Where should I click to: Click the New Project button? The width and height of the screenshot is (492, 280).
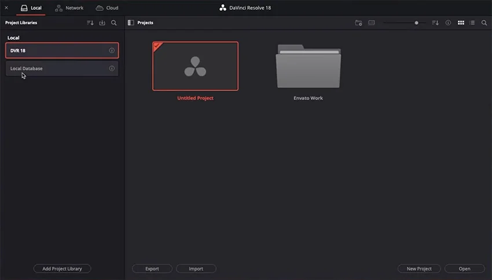tap(419, 268)
